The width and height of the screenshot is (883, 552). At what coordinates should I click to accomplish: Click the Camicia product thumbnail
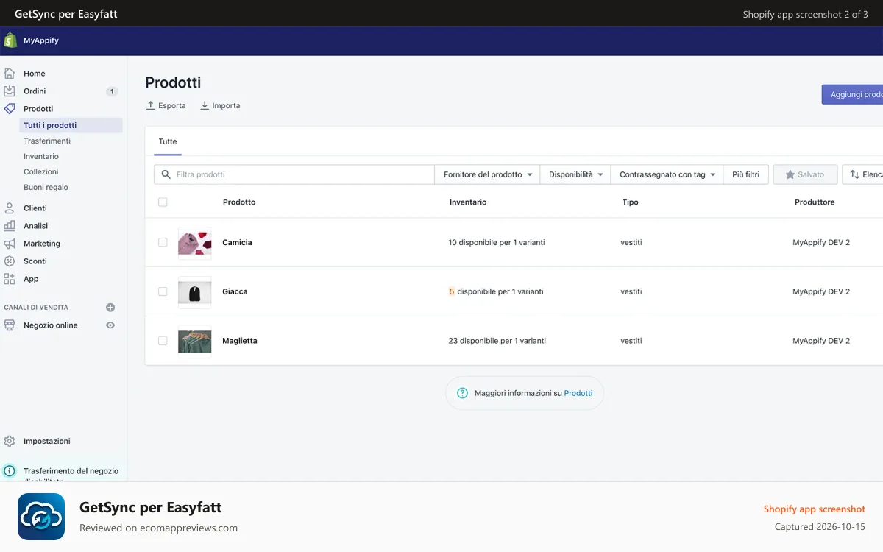(x=194, y=242)
